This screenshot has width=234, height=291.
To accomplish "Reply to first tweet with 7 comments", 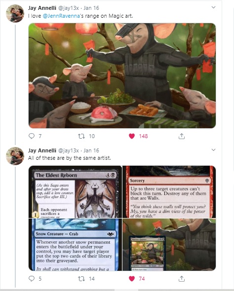I will 32,136.
